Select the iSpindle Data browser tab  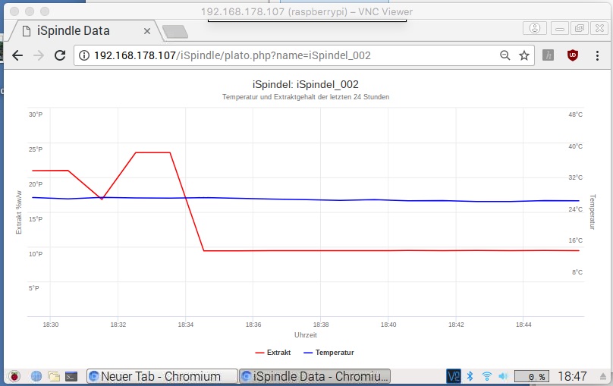(76, 31)
